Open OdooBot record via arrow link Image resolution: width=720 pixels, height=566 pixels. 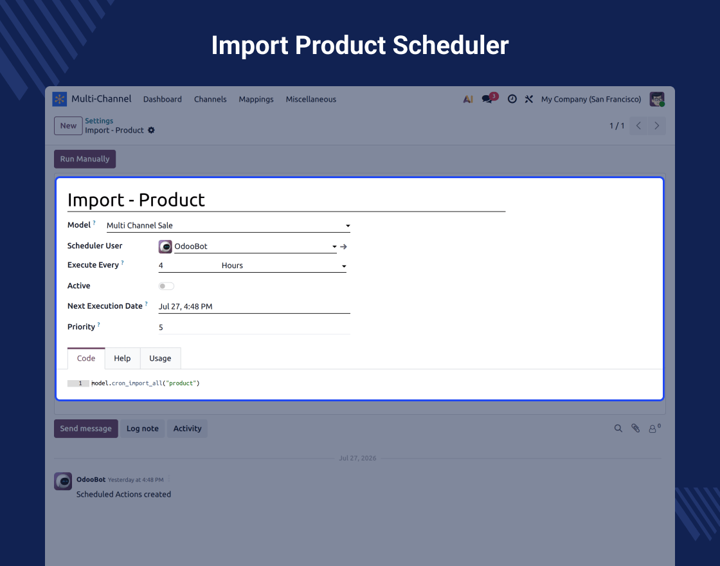(343, 247)
